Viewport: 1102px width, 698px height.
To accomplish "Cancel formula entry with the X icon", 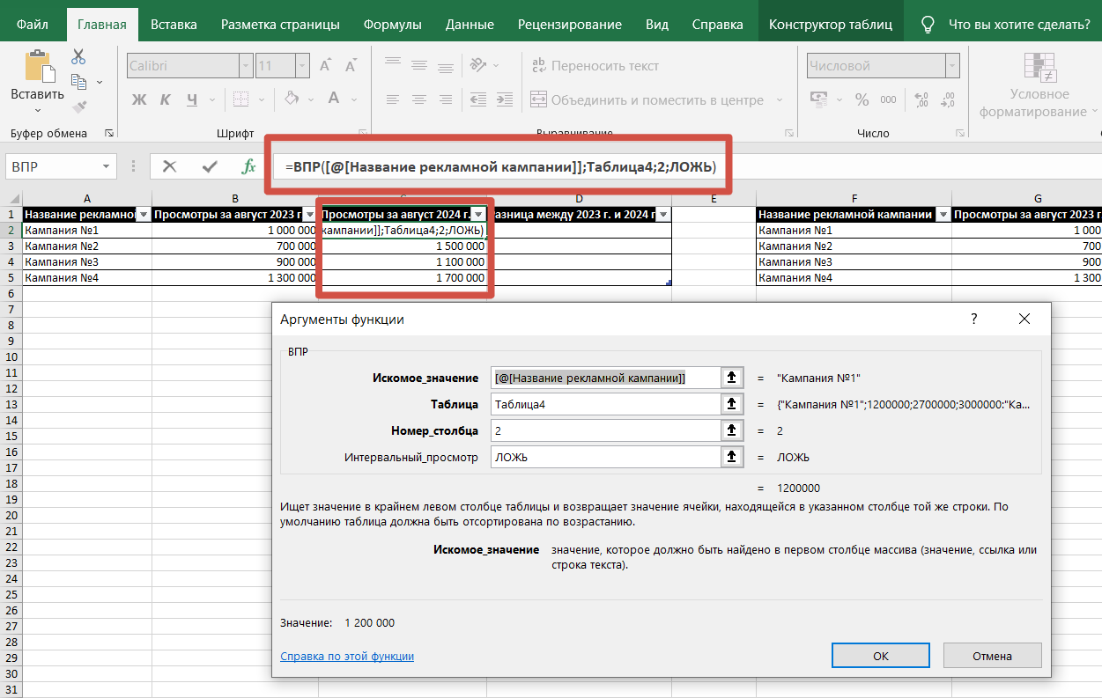I will click(x=170, y=165).
